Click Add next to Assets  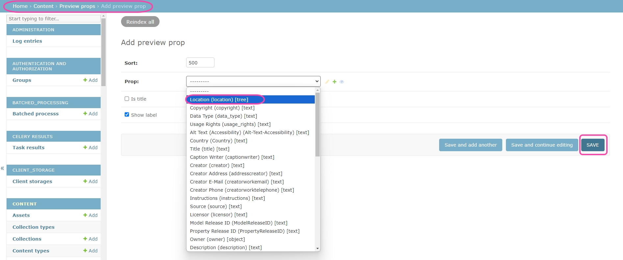[90, 215]
